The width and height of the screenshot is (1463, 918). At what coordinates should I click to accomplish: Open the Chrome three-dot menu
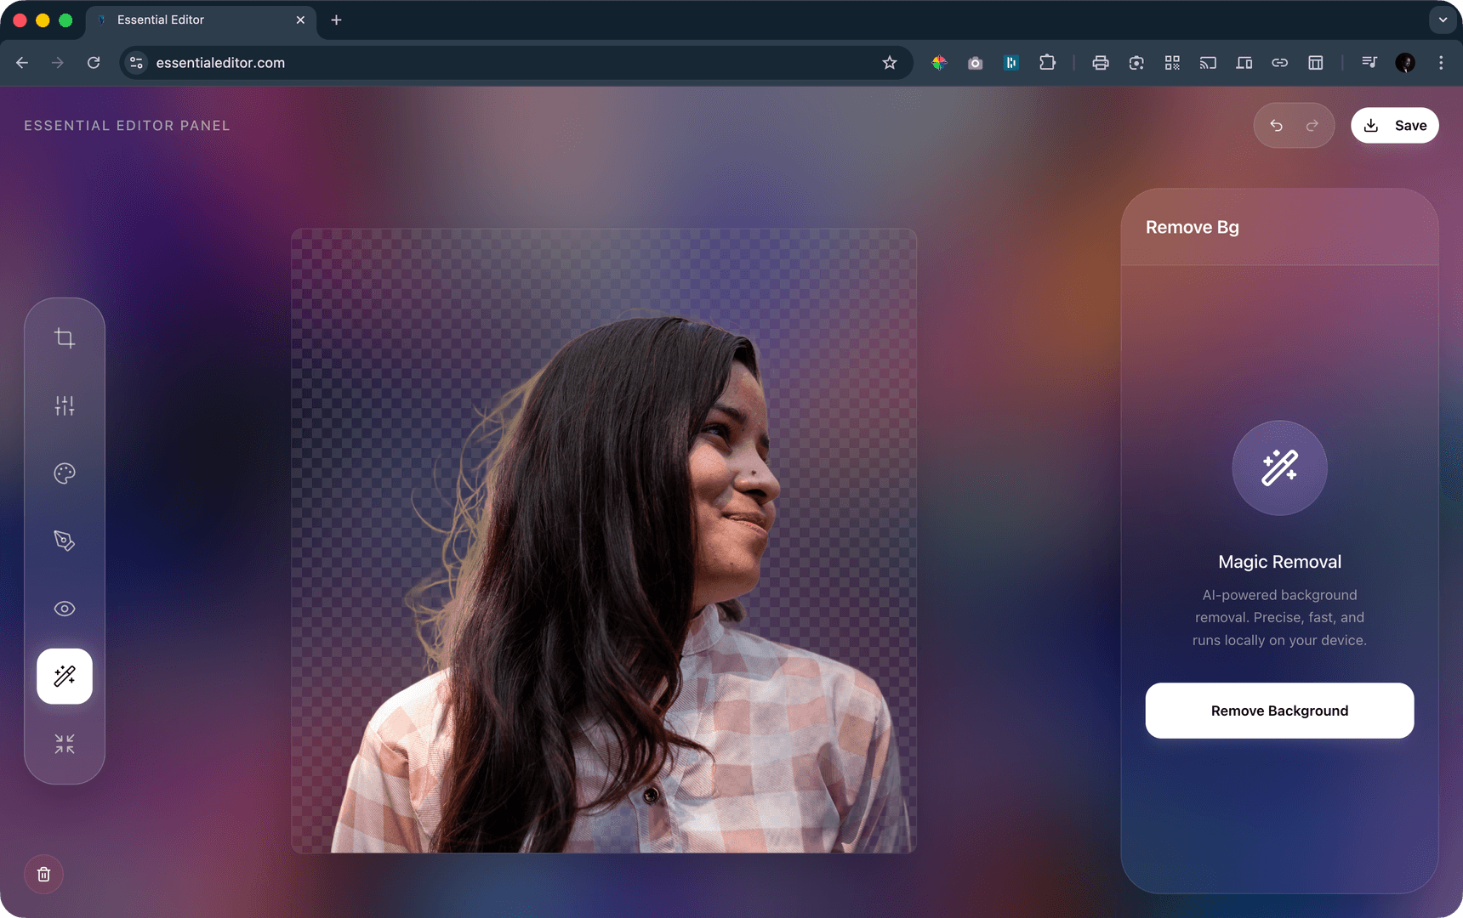(1441, 62)
